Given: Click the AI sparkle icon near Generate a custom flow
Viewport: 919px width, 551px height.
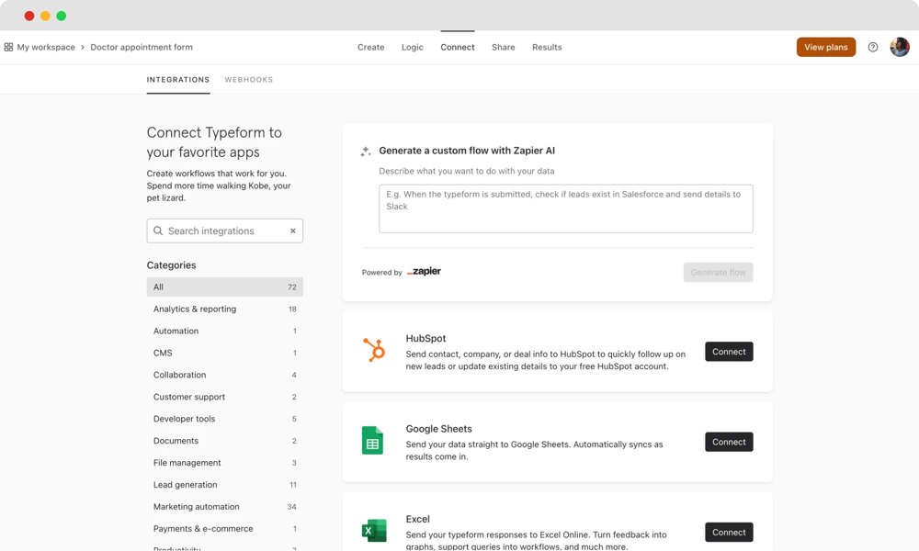Looking at the screenshot, I should point(364,150).
